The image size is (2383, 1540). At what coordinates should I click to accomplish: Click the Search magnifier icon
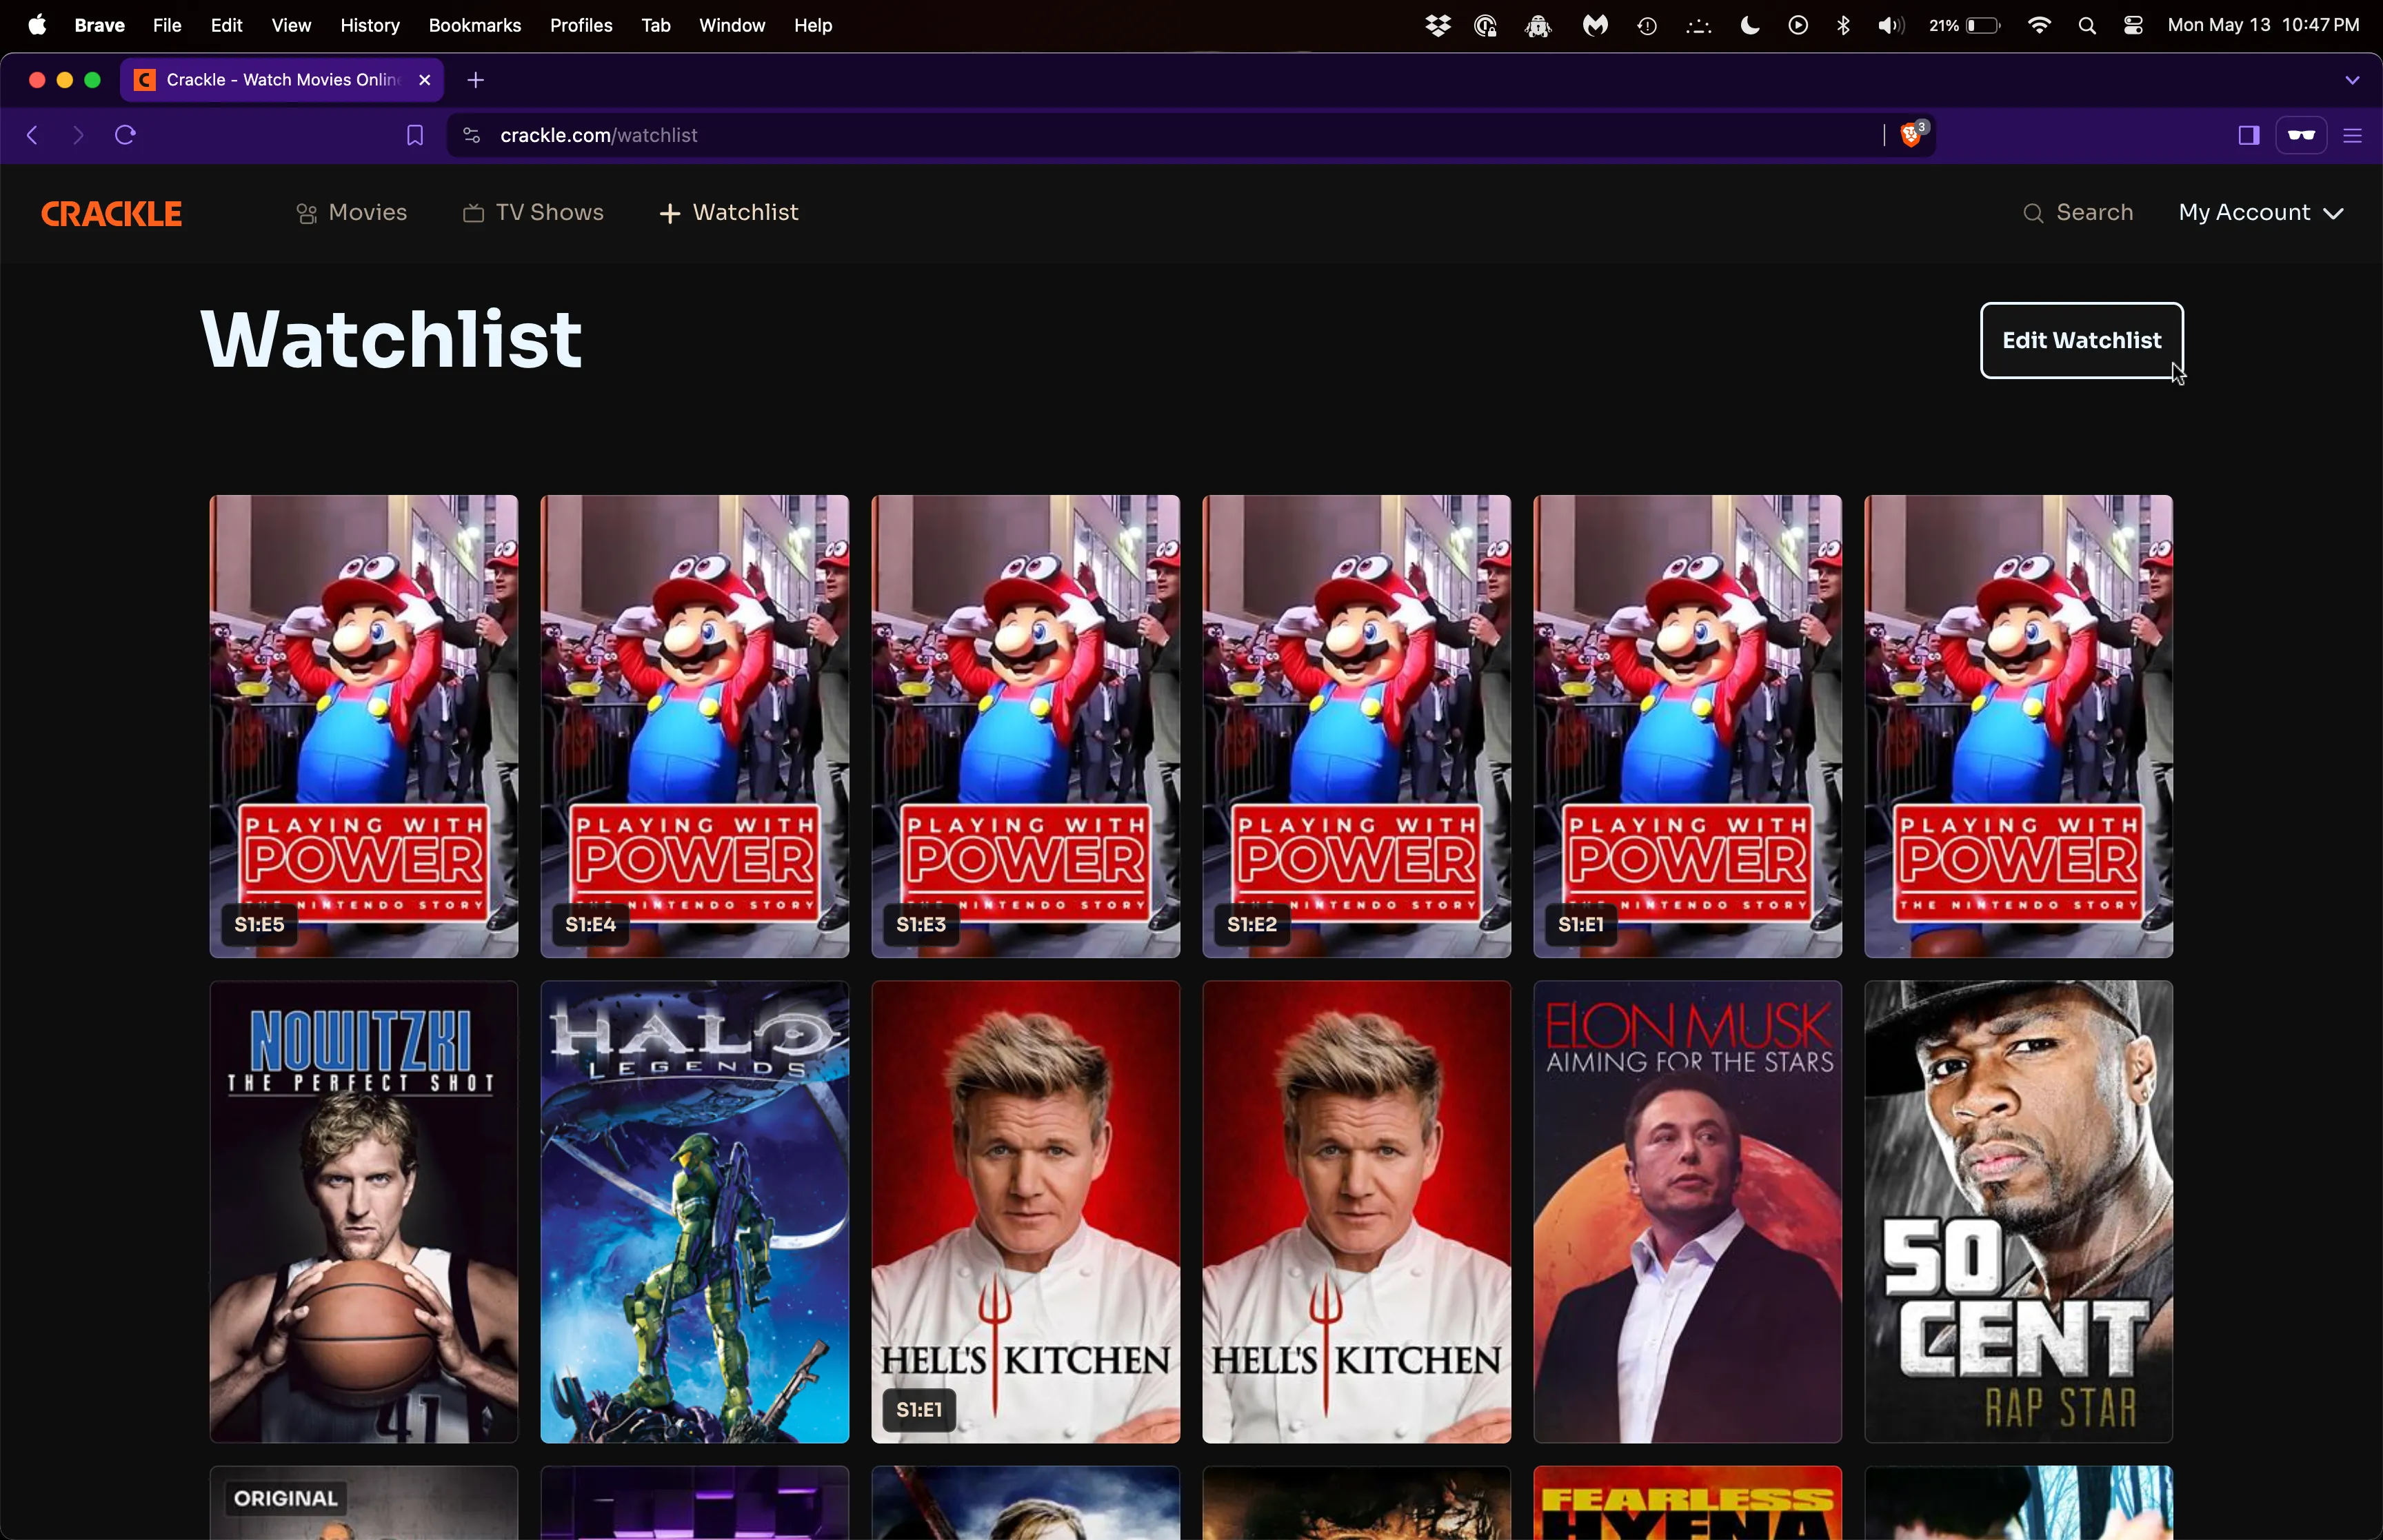click(2033, 213)
